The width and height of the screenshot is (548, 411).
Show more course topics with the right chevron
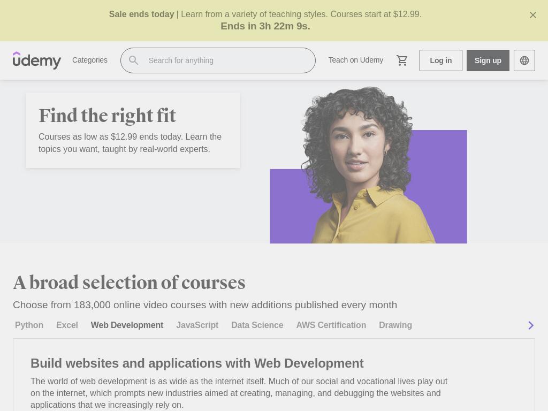pyautogui.click(x=530, y=325)
